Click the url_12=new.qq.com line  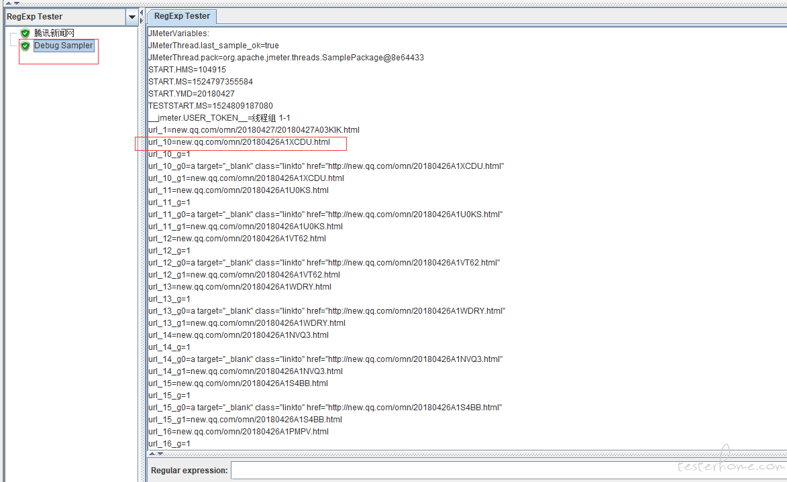pyautogui.click(x=237, y=238)
